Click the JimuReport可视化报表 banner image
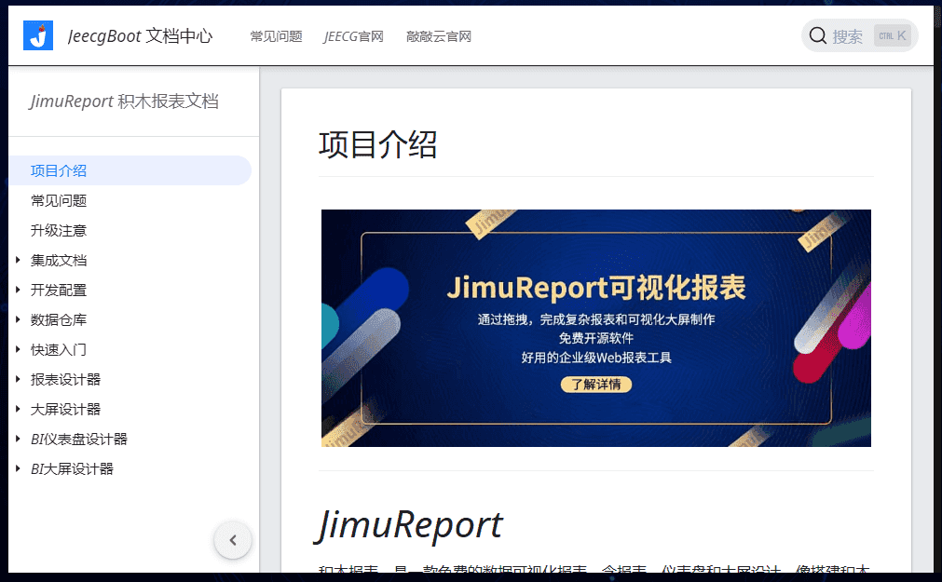This screenshot has width=942, height=582. [x=596, y=328]
